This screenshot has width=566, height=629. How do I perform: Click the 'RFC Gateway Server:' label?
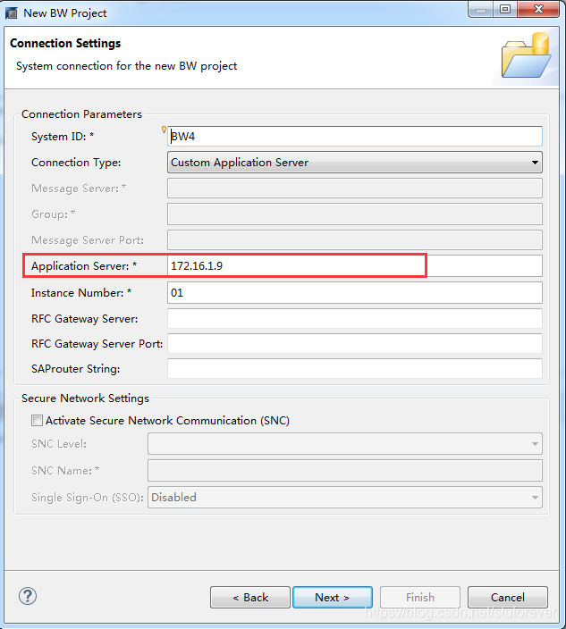pyautogui.click(x=84, y=319)
